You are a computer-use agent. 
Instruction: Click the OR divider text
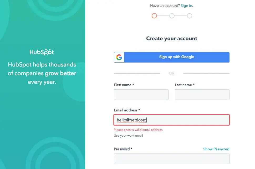(x=172, y=73)
